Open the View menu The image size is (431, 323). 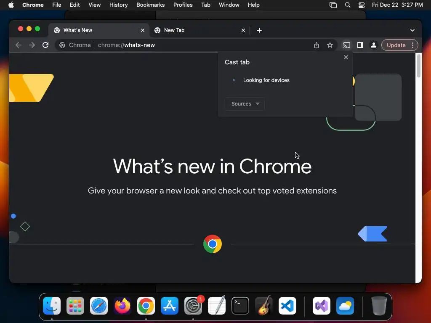tap(94, 5)
